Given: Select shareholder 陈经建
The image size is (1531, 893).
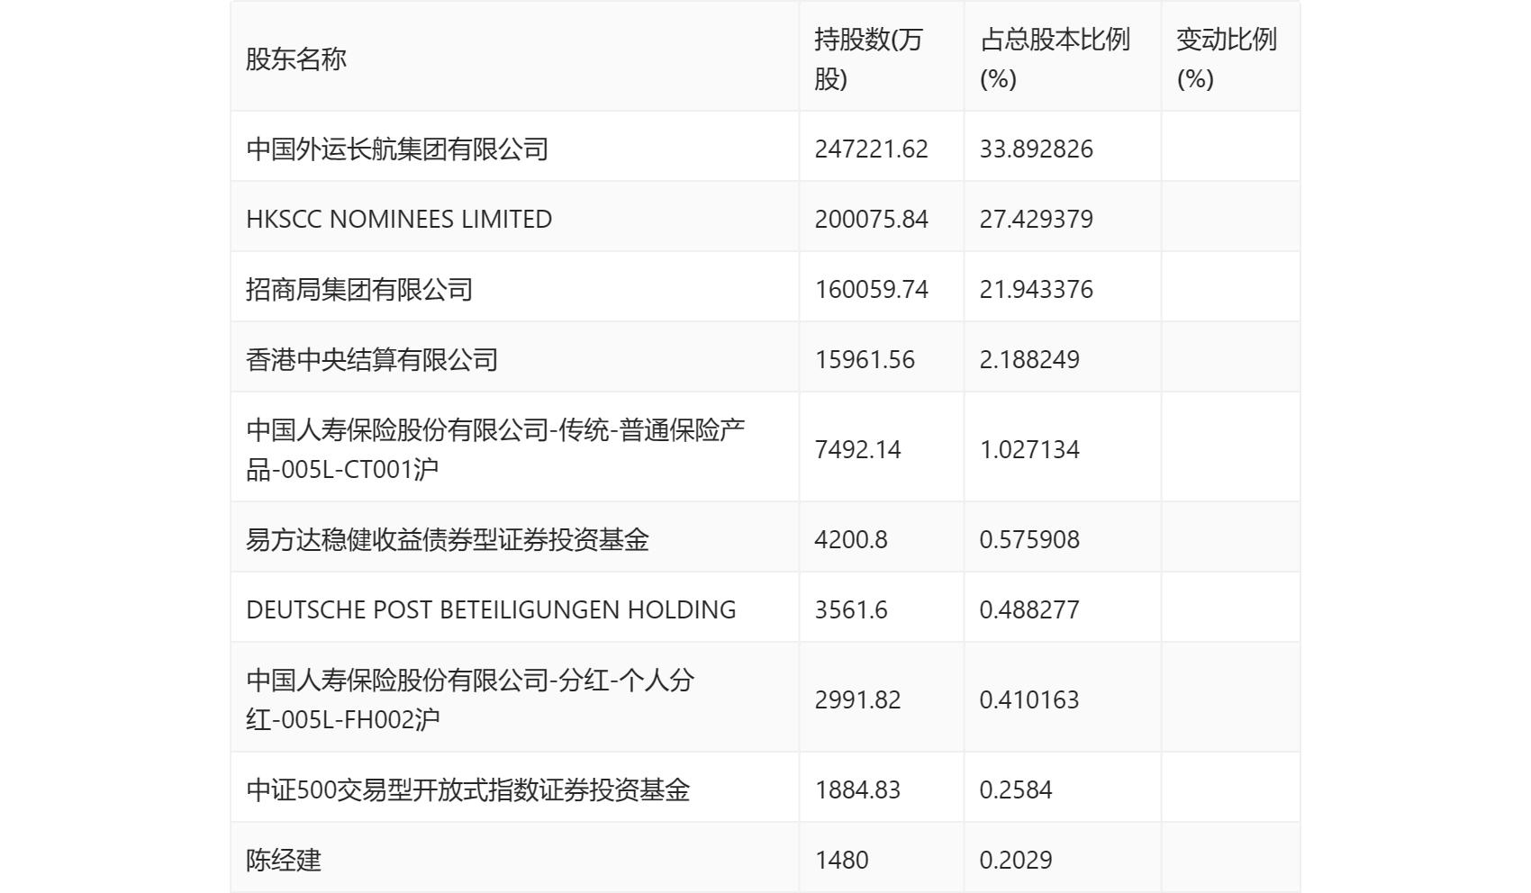Looking at the screenshot, I should (x=284, y=860).
